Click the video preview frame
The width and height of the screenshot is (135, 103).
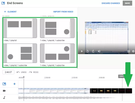point(107,38)
